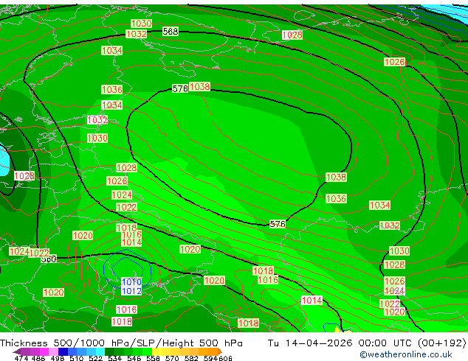The width and height of the screenshot is (468, 361).
Task: Click the 474 value on the legend
Action: 21,358
